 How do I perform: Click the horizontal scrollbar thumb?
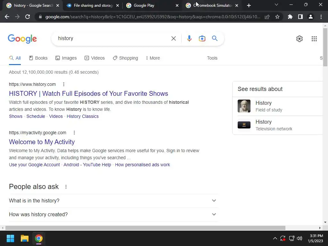click(x=145, y=228)
